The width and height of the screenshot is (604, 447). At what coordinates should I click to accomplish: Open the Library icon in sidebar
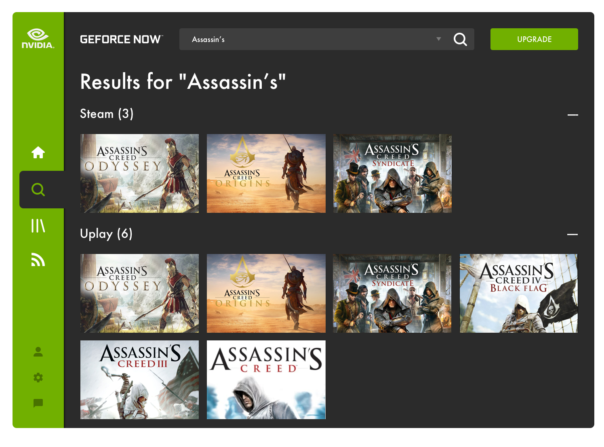38,226
